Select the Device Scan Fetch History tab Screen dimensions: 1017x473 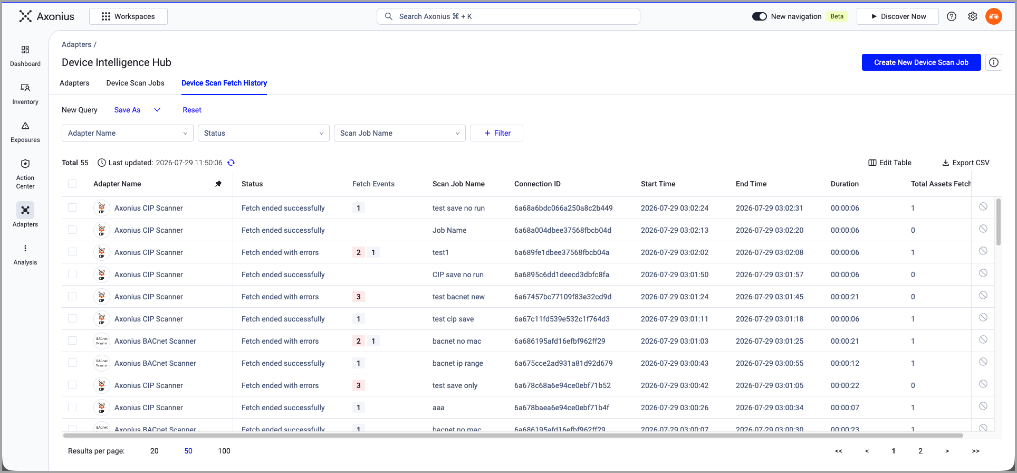tap(224, 83)
